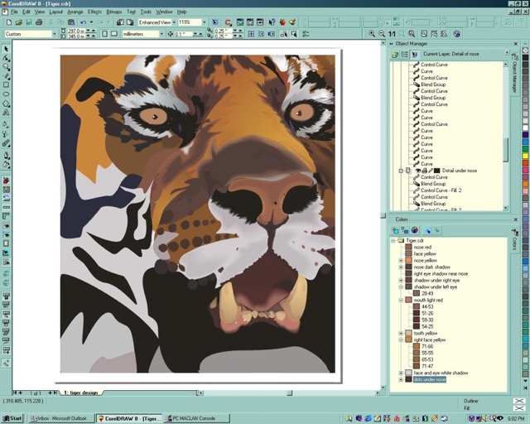Viewport: 530px width, 424px height.
Task: Click the Paste clipboard icon
Action: (x=71, y=22)
